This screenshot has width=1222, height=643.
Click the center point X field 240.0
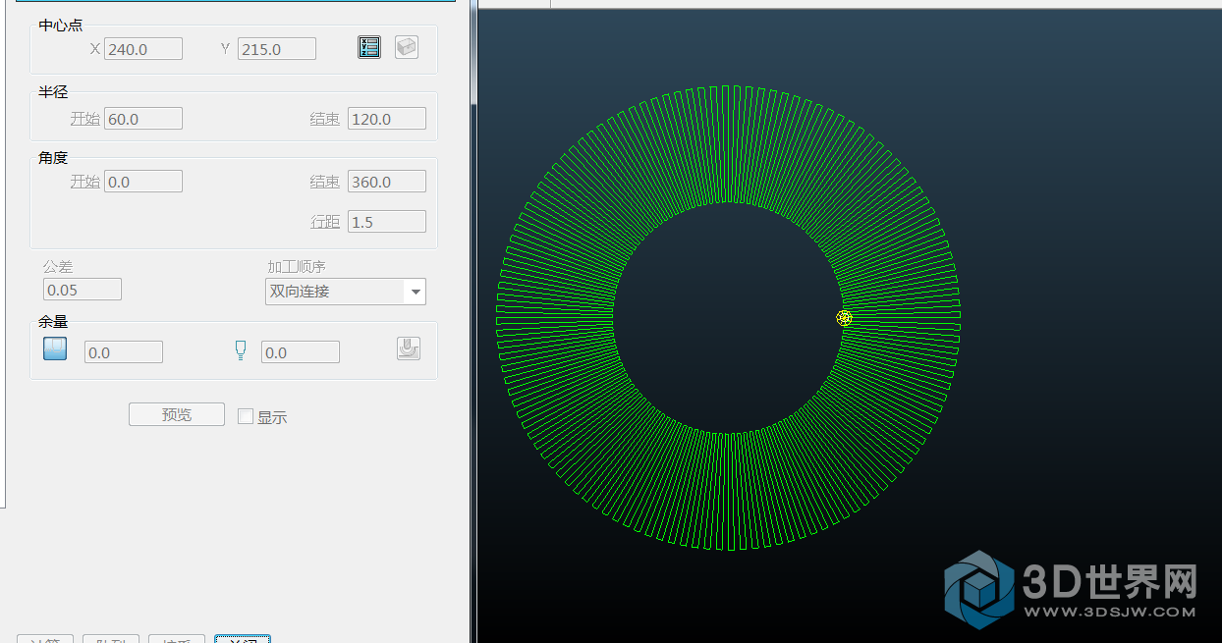click(143, 49)
